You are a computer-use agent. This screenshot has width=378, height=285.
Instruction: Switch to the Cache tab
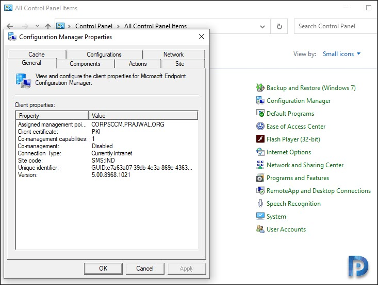pos(37,55)
